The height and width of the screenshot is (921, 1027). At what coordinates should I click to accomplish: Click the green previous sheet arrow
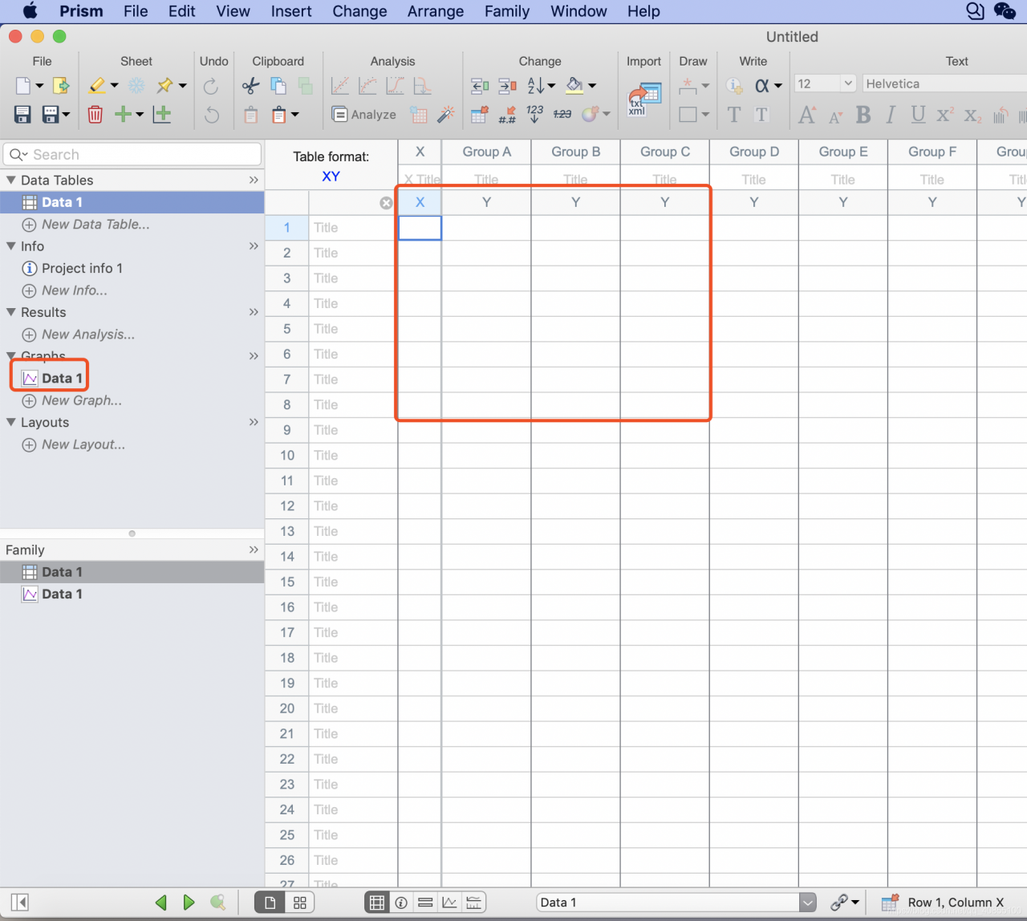pos(161,903)
